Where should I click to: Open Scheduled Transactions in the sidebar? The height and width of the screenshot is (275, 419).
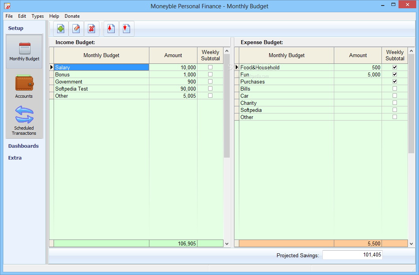(x=24, y=120)
